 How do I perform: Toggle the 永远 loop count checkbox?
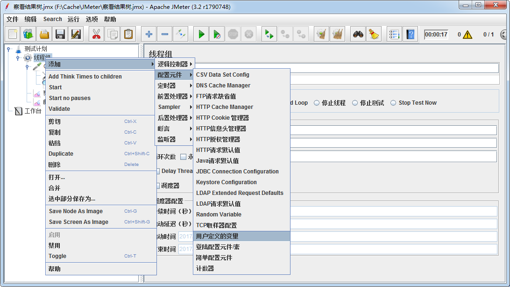(x=184, y=157)
